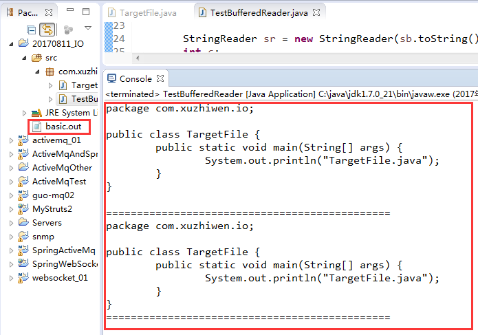Expand the MyStruts2 project
478x335 pixels.
[x=11, y=209]
